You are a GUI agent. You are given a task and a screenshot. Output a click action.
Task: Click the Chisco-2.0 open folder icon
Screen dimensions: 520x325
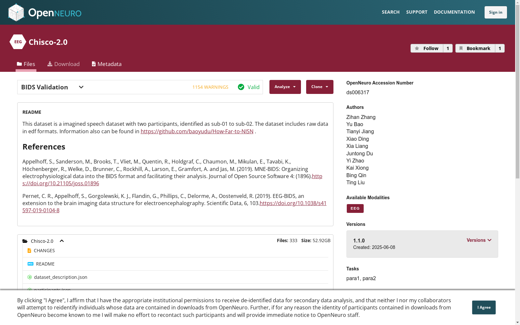25,241
